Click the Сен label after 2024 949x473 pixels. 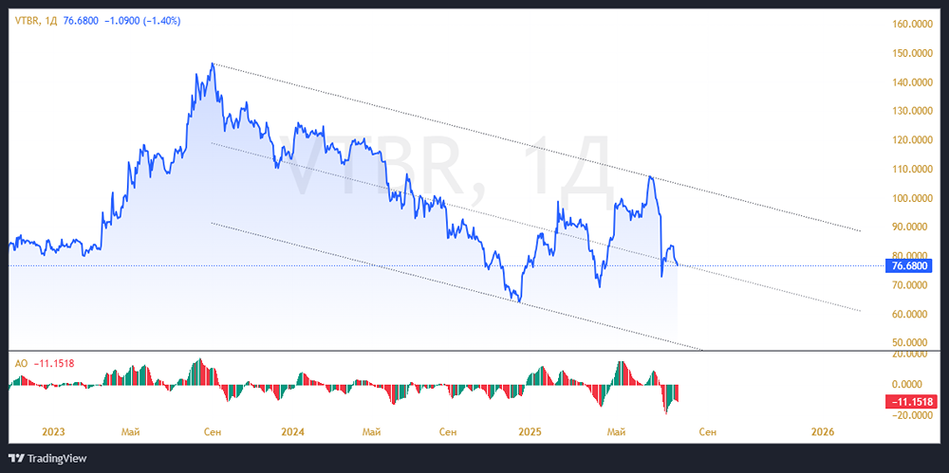coord(448,432)
